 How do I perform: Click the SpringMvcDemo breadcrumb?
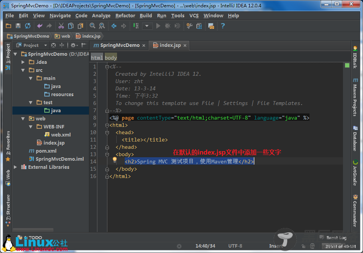tap(28, 36)
